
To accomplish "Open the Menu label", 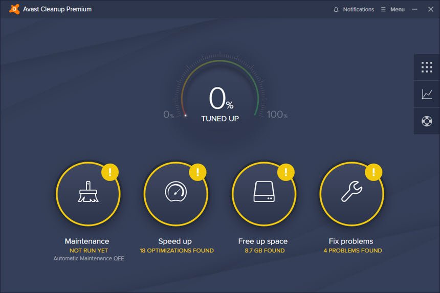I will [398, 10].
